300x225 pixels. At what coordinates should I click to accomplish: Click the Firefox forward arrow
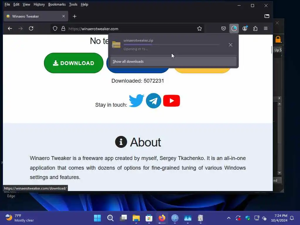tap(21, 29)
